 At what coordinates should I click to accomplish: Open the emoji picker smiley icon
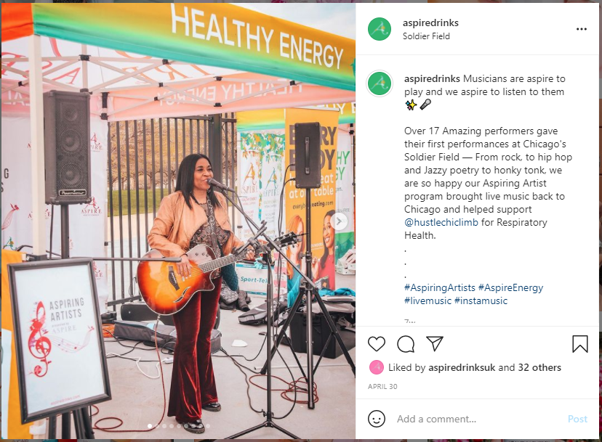click(377, 419)
